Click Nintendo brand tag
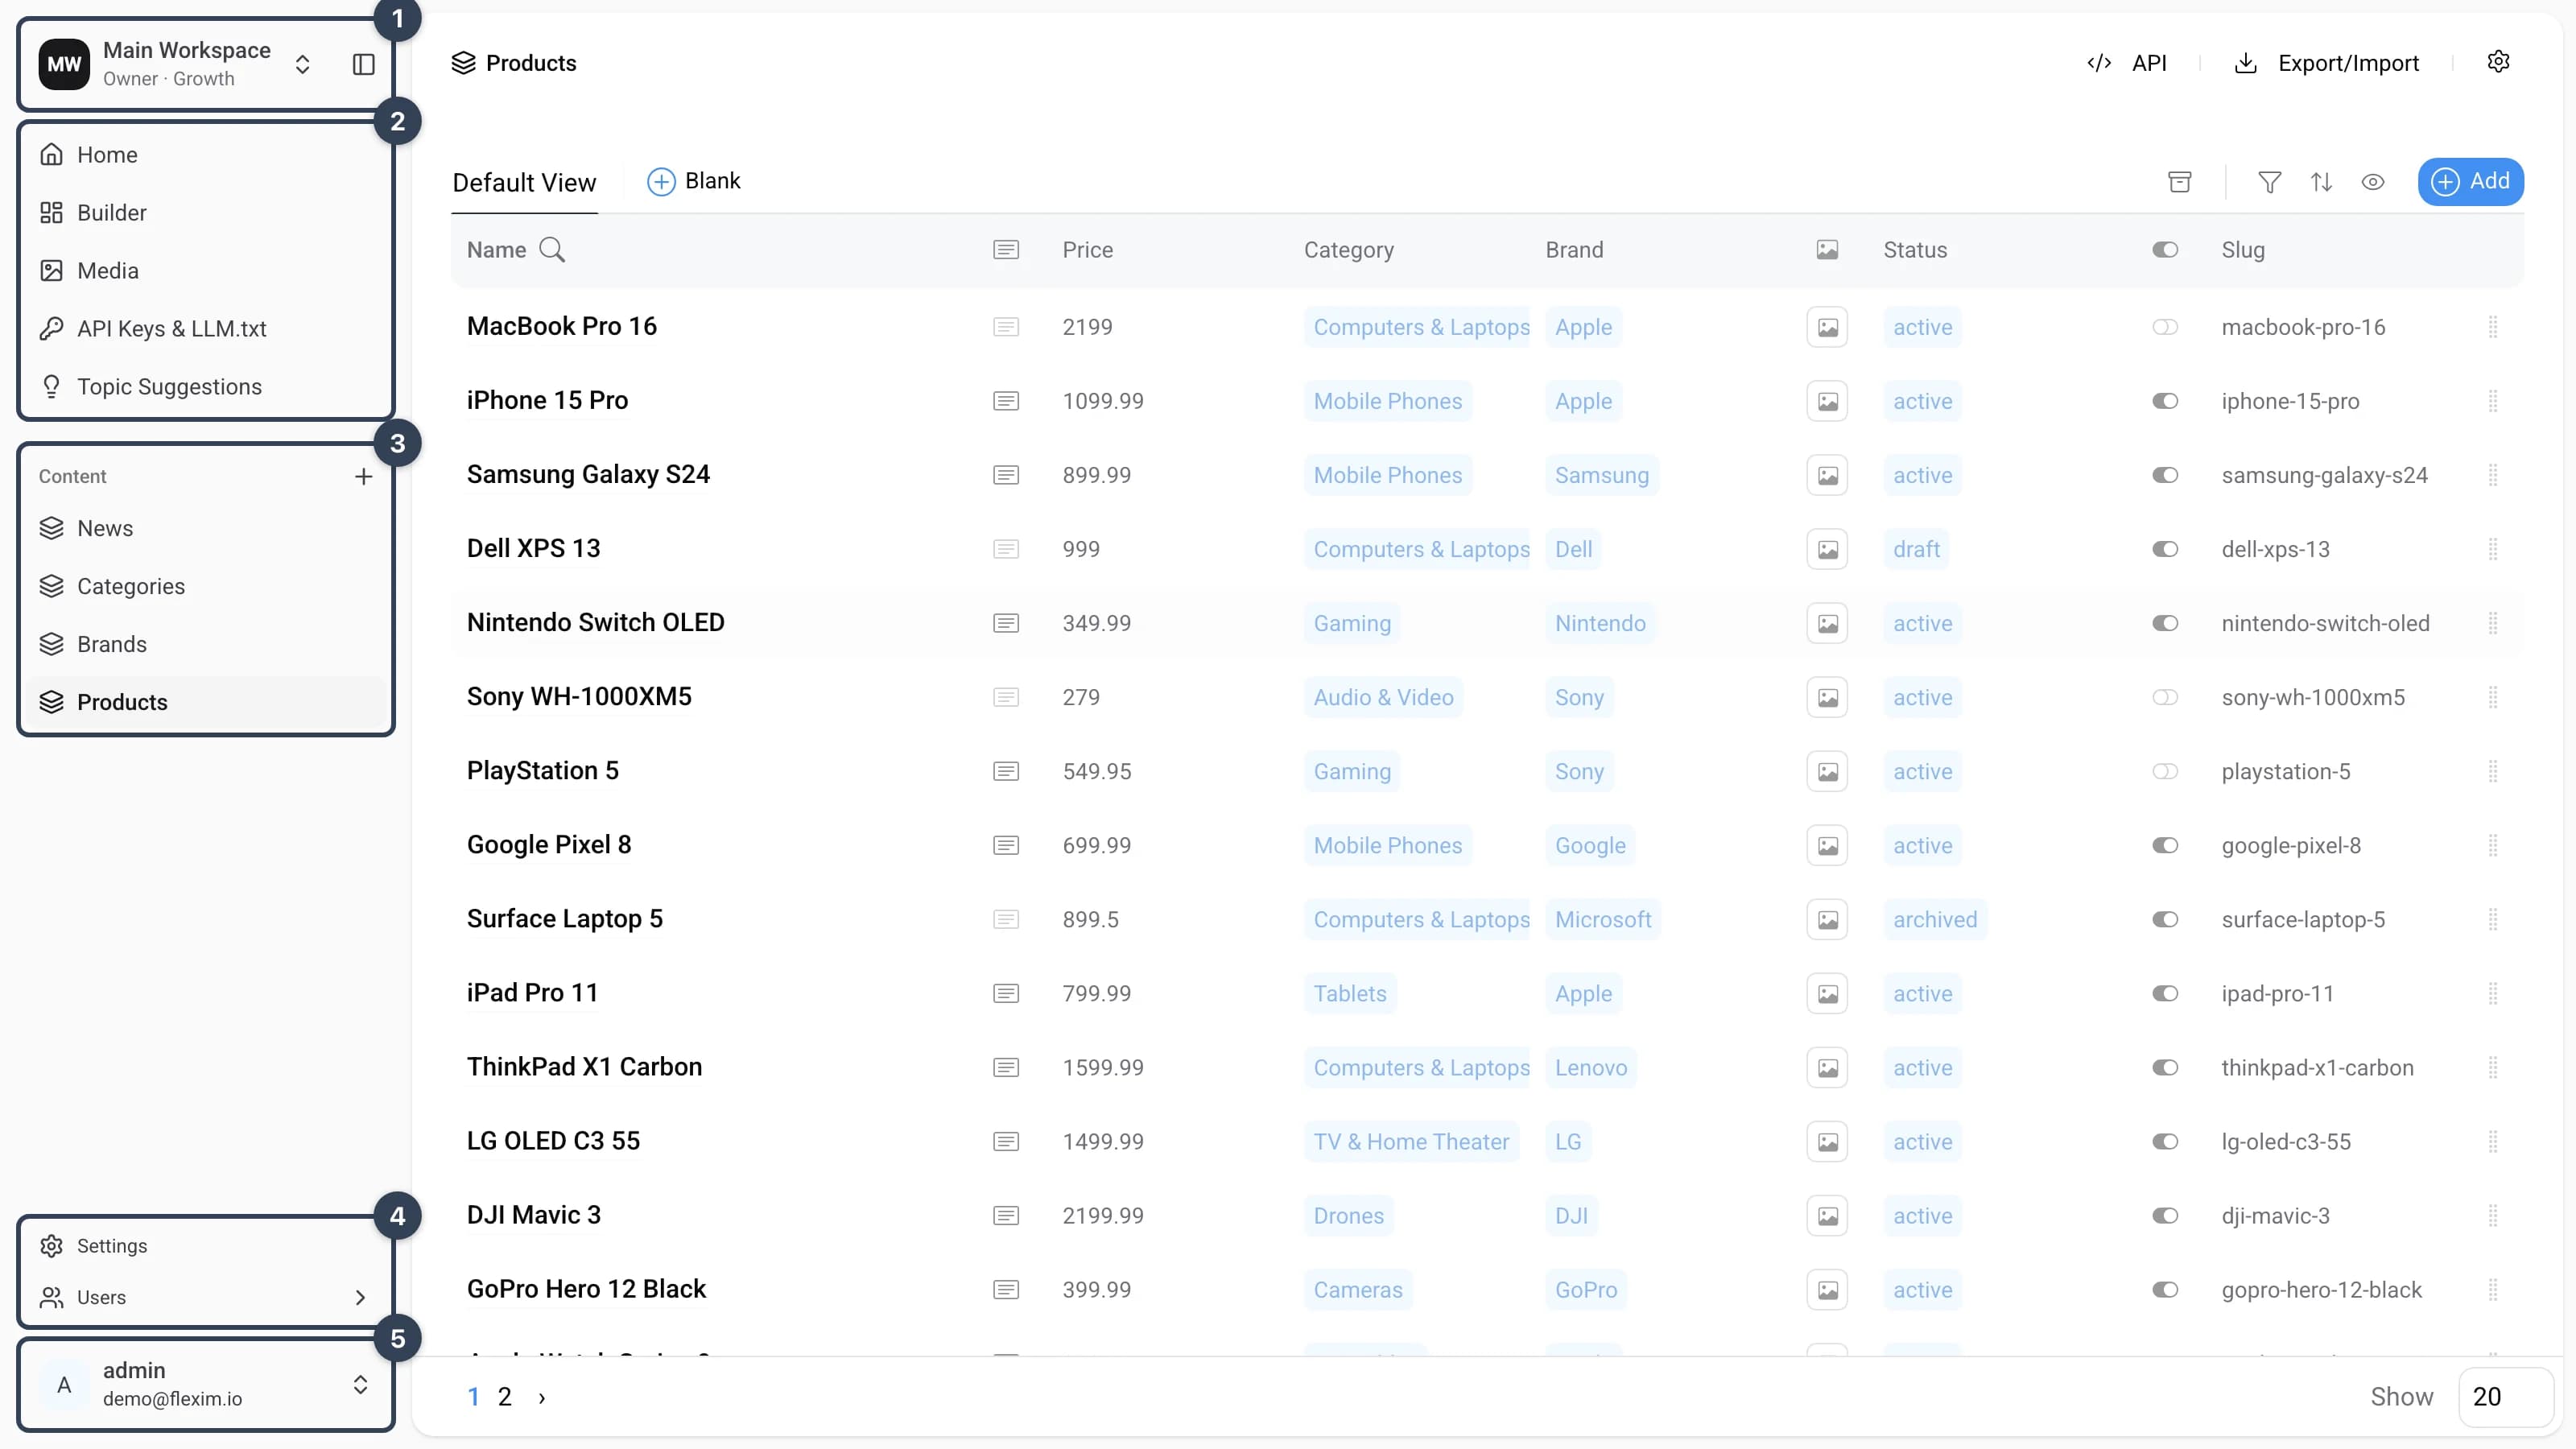The width and height of the screenshot is (2576, 1449). coord(1600,623)
